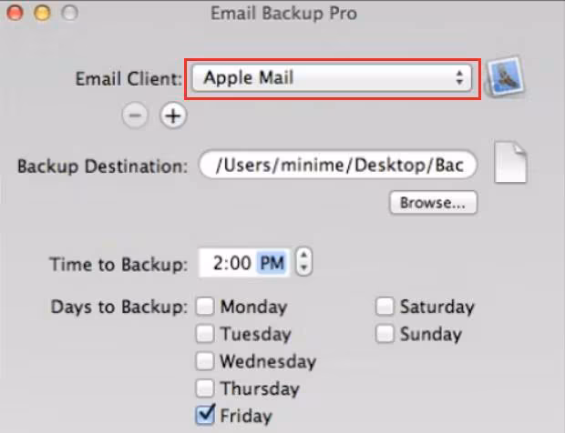Click the plus button to add email client
565x433 pixels.
click(173, 116)
